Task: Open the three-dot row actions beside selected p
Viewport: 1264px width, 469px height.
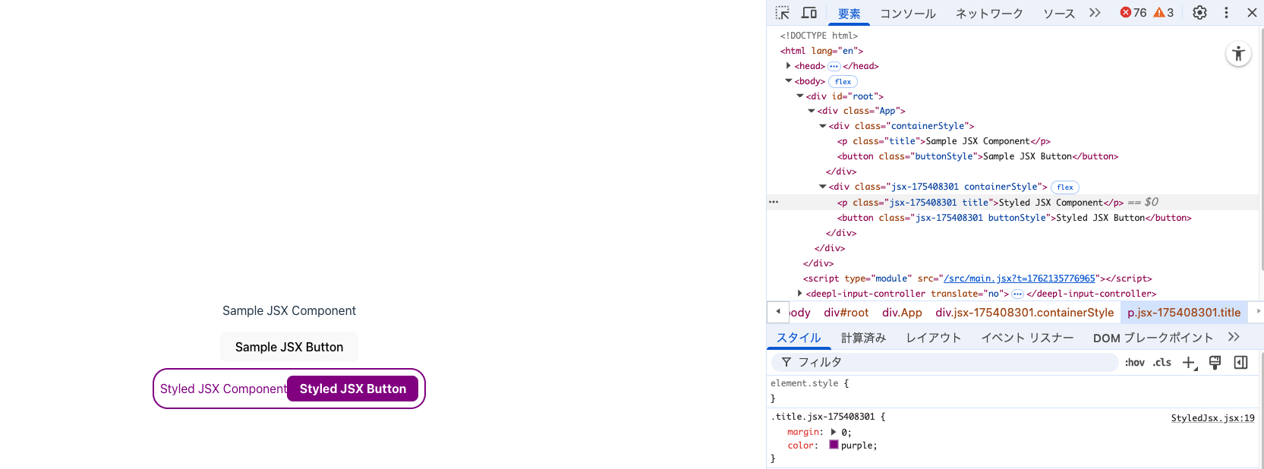Action: coord(774,202)
